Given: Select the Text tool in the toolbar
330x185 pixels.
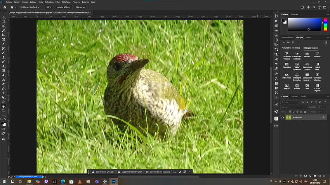Looking at the screenshot, I should tap(3, 93).
